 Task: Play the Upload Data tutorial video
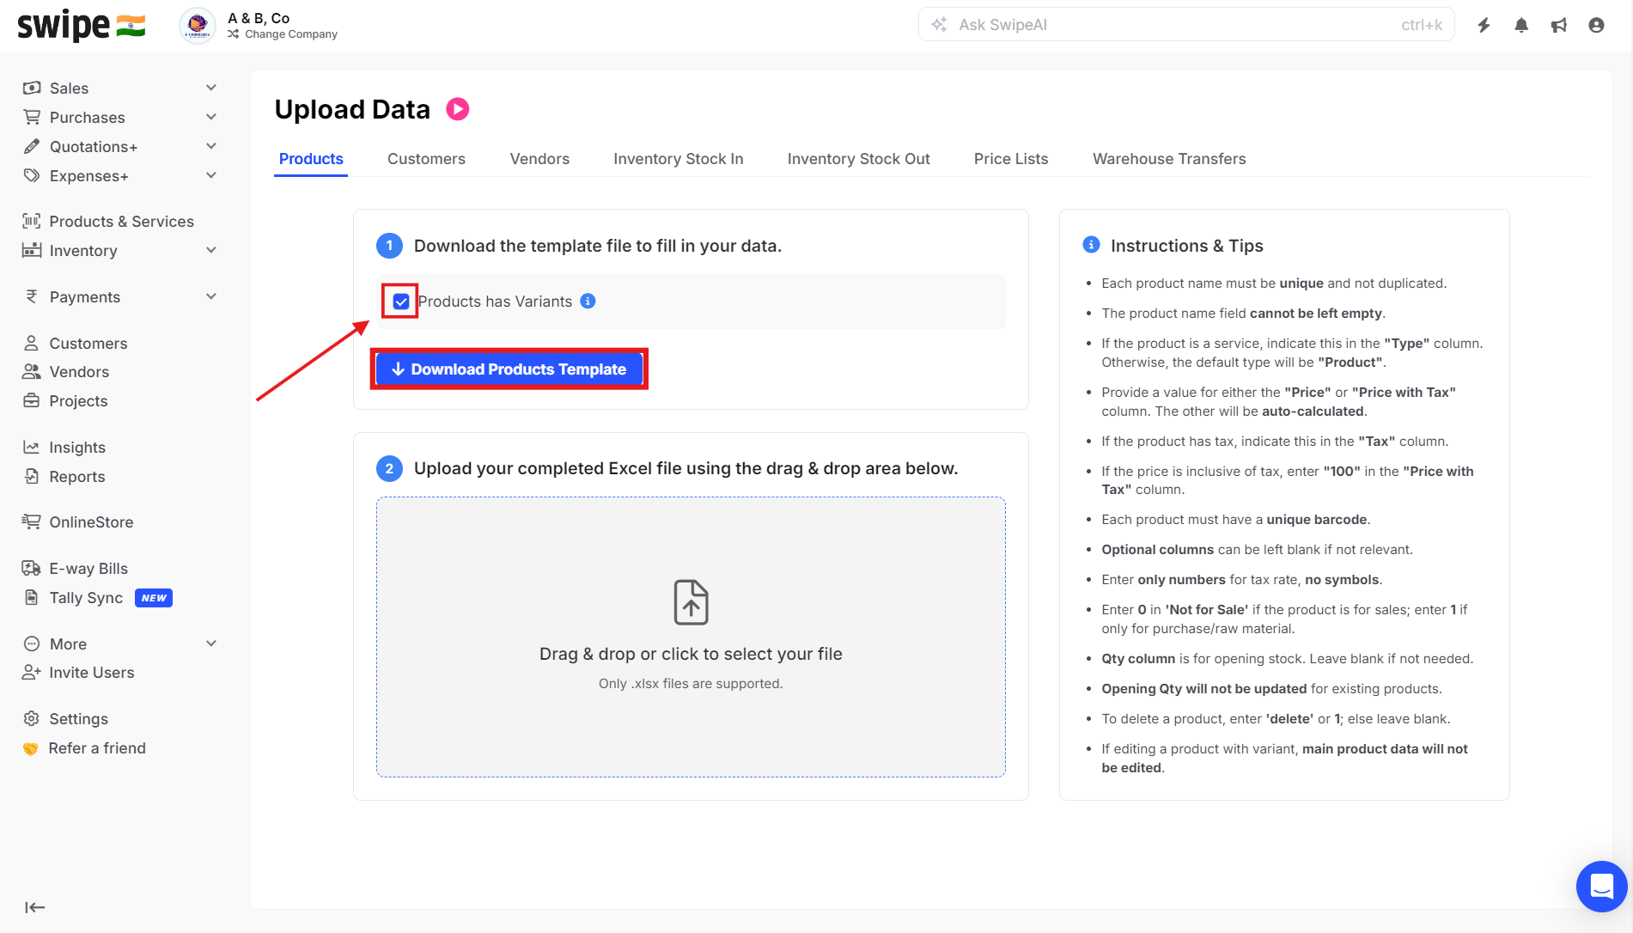(458, 109)
